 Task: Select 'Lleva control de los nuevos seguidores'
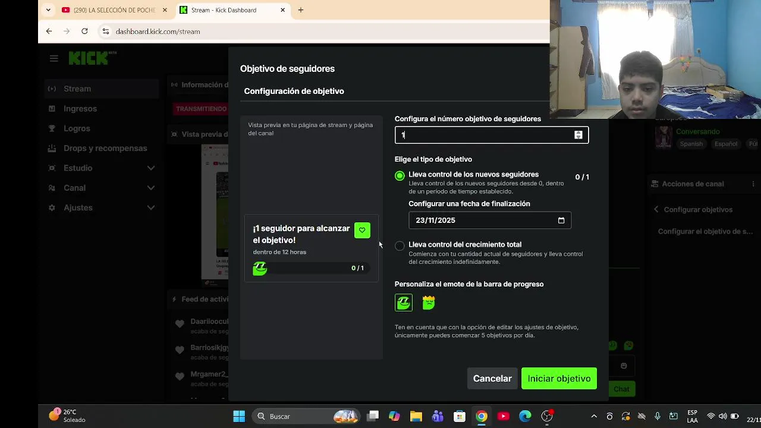[400, 175]
